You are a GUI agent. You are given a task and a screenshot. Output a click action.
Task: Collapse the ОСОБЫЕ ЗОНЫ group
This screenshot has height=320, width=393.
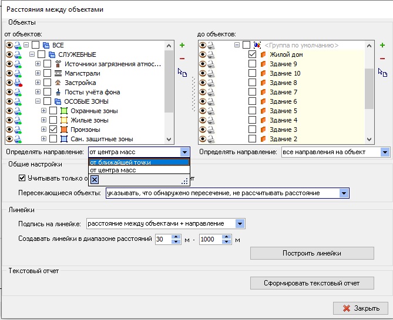coord(38,101)
